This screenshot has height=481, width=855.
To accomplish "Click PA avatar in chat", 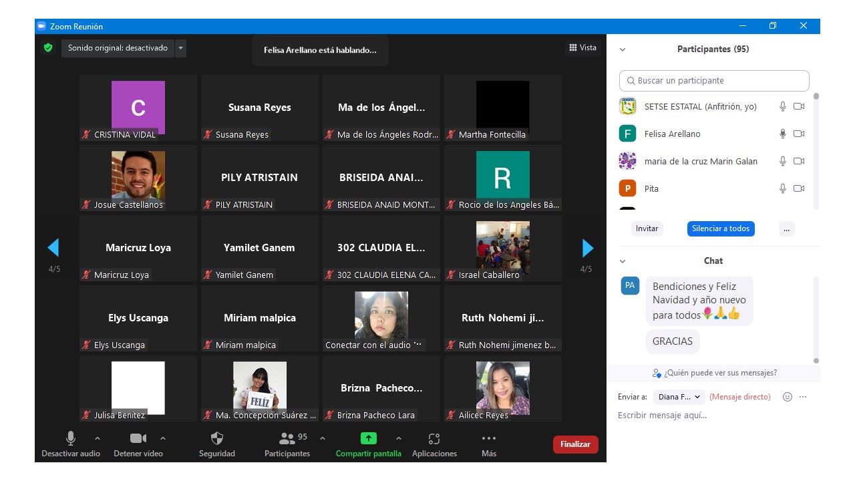I will click(x=630, y=286).
